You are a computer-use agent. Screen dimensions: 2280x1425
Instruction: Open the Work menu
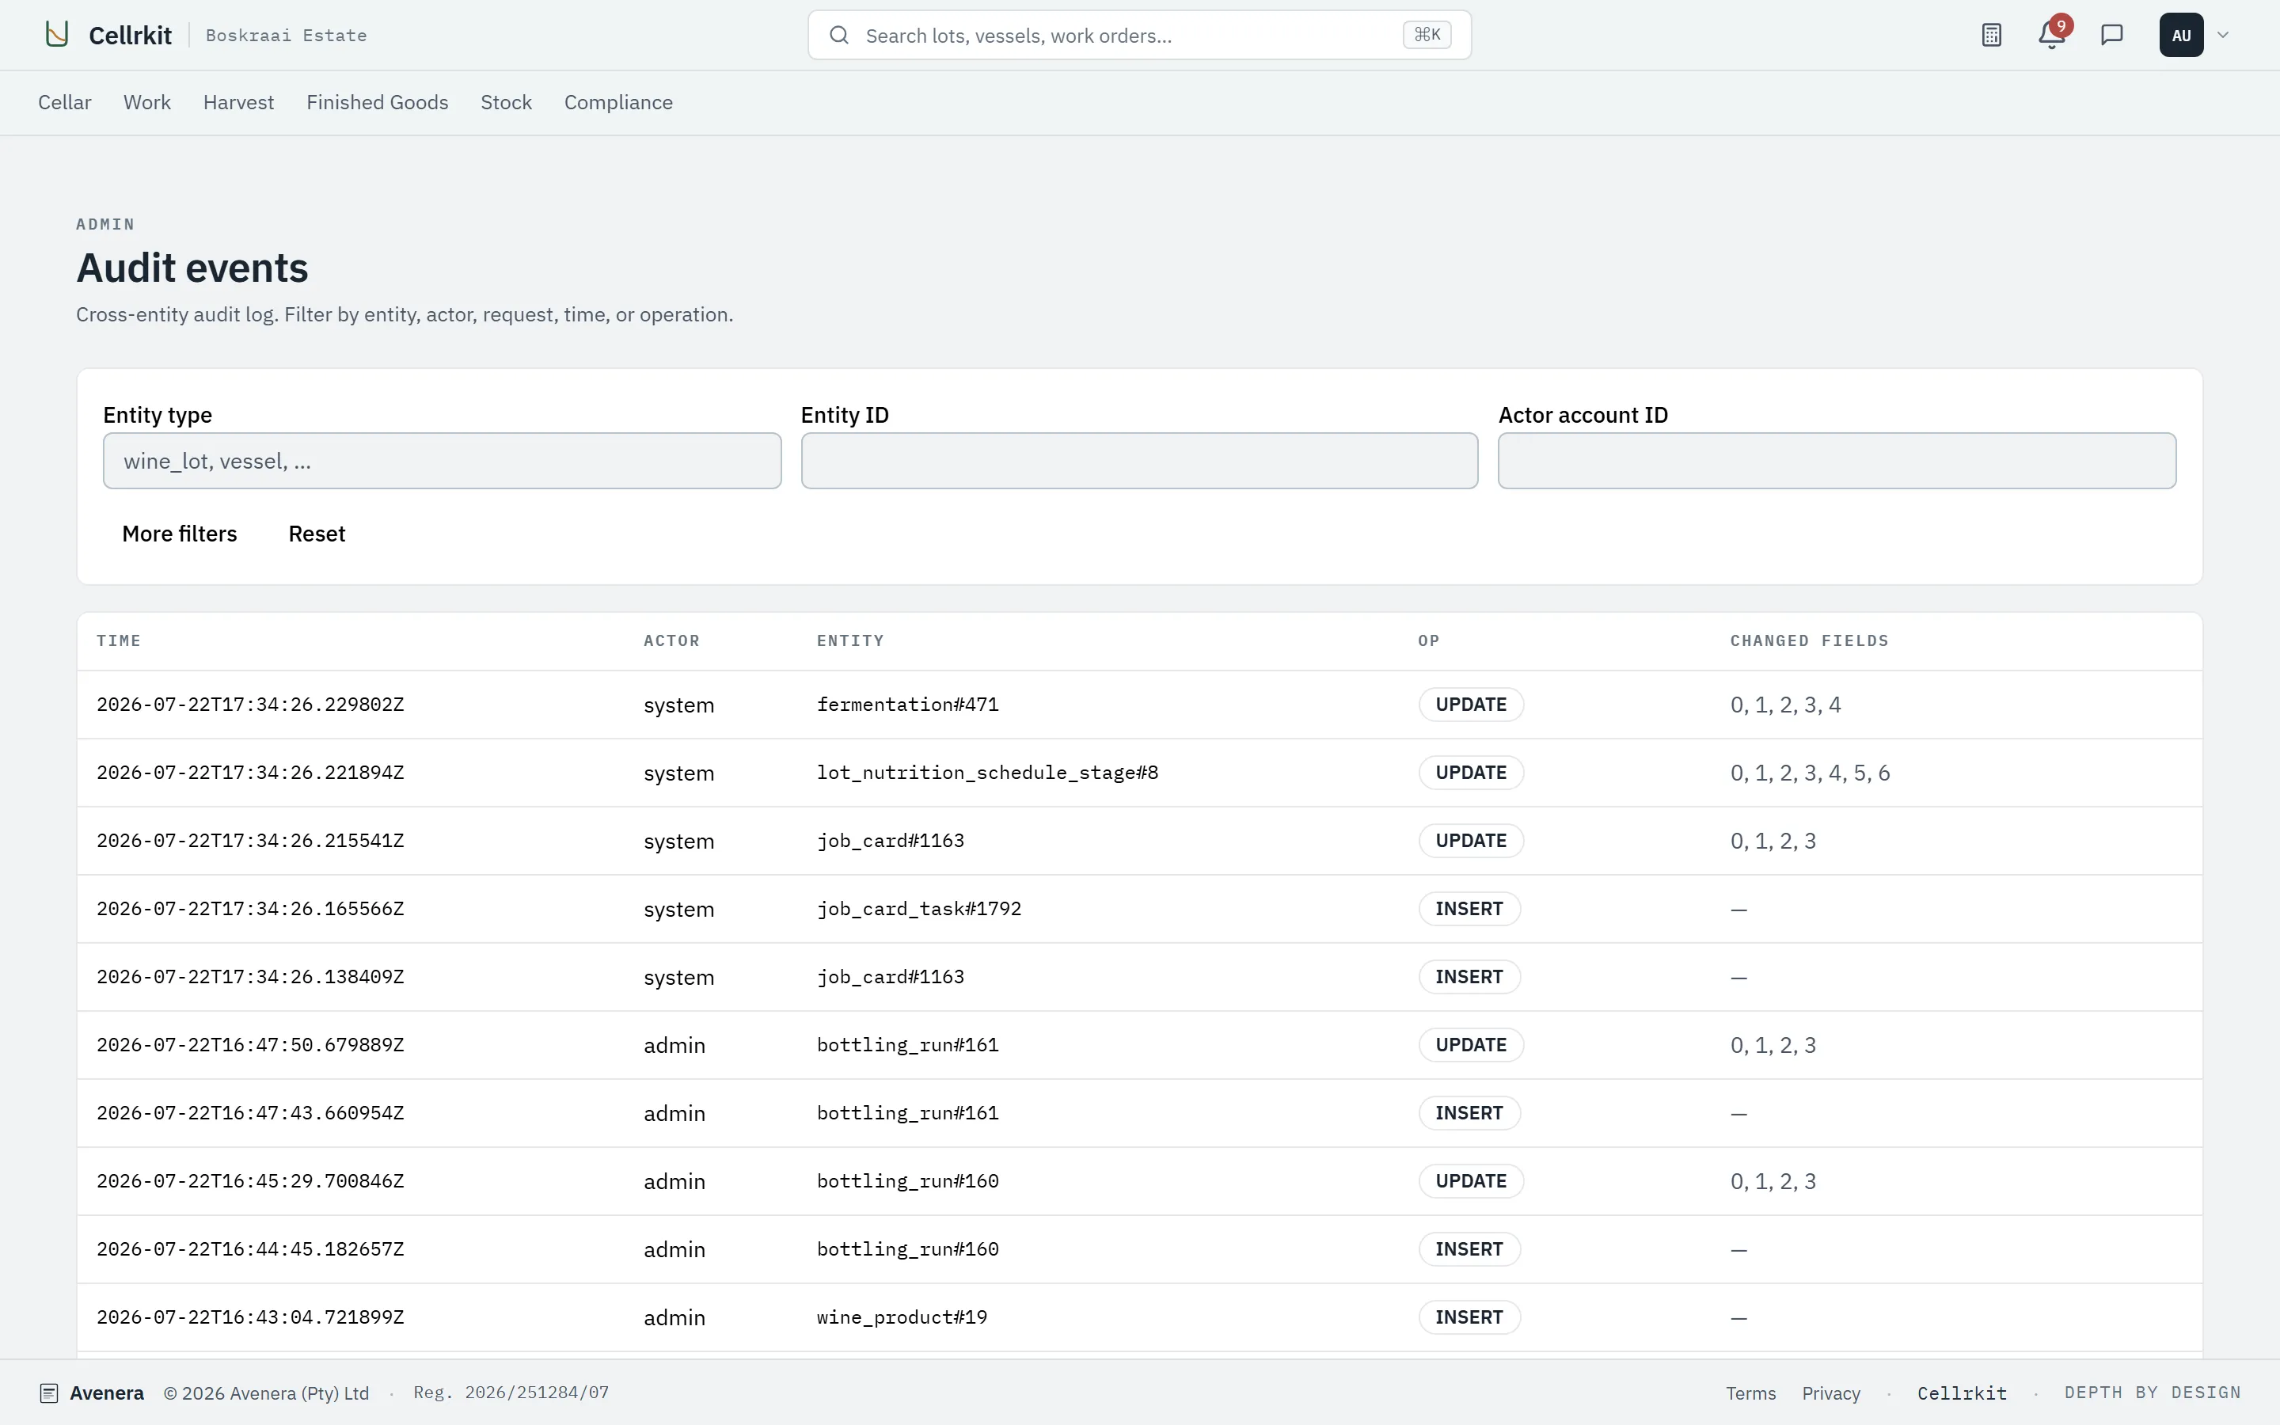pos(147,102)
